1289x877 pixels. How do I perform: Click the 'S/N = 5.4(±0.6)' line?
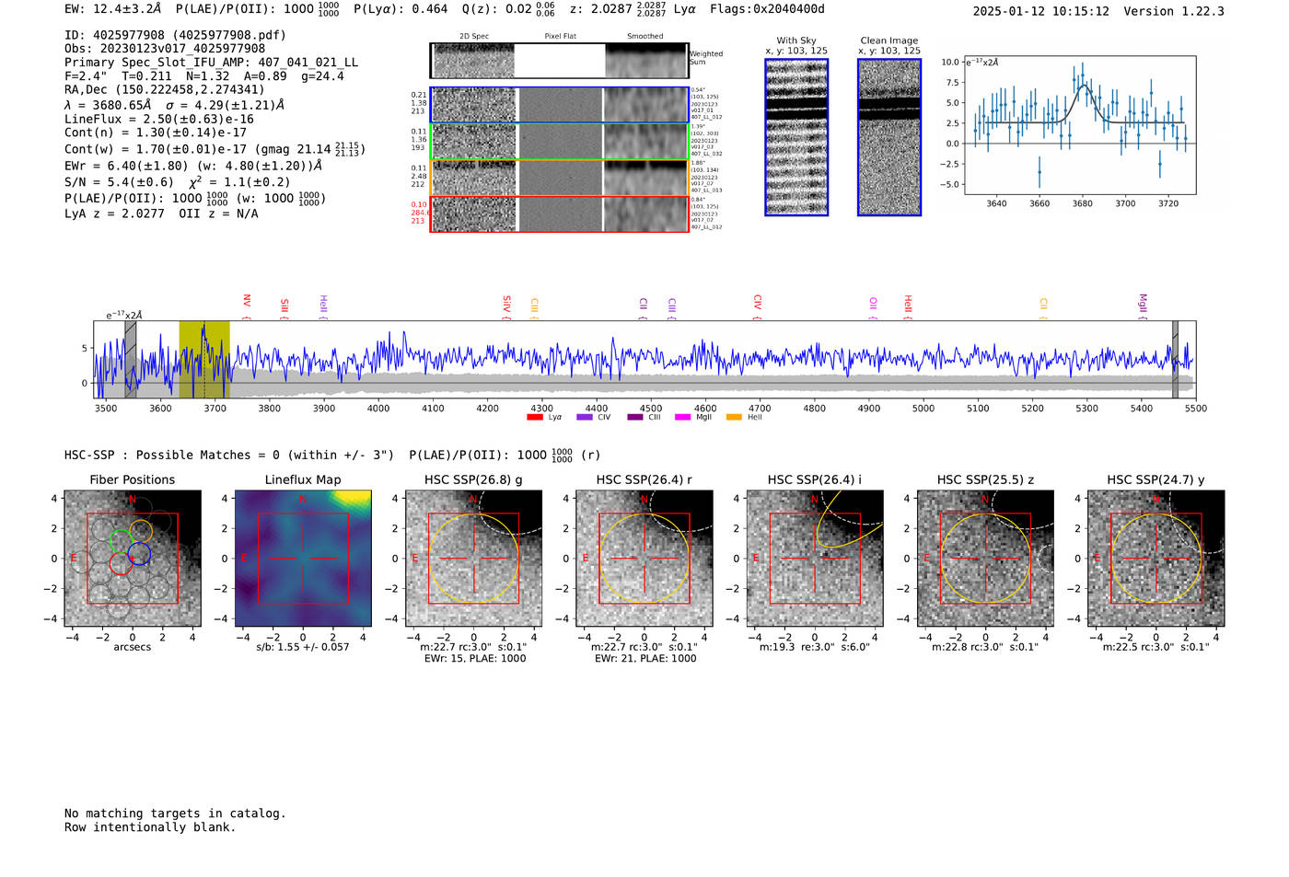(177, 181)
